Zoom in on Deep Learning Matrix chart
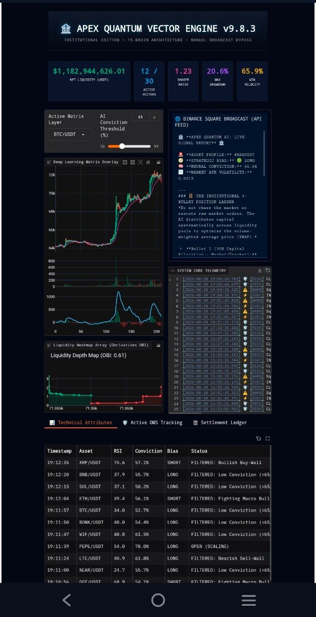Image resolution: width=316 pixels, height=617 pixels. point(125,162)
